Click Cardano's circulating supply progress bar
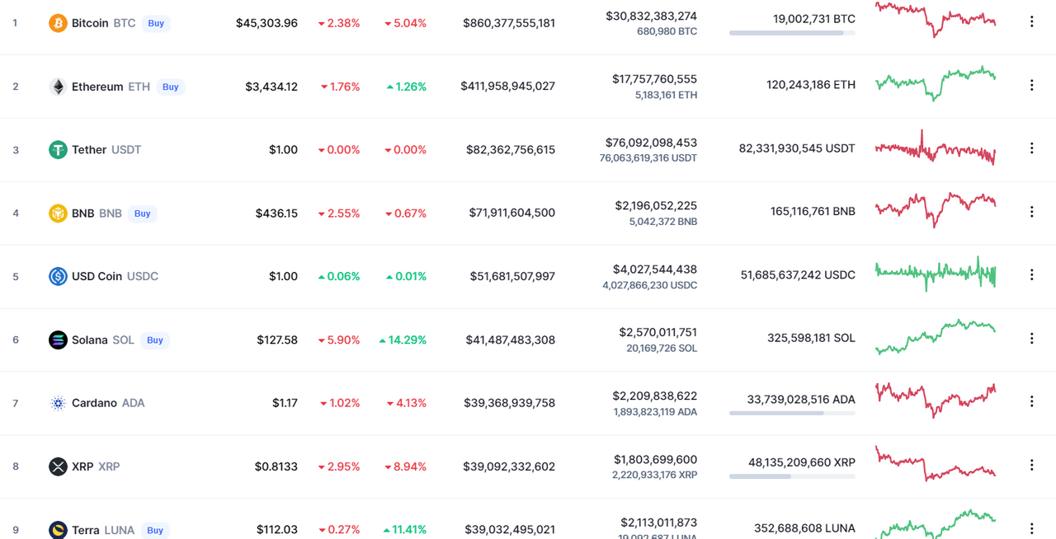 tap(792, 413)
